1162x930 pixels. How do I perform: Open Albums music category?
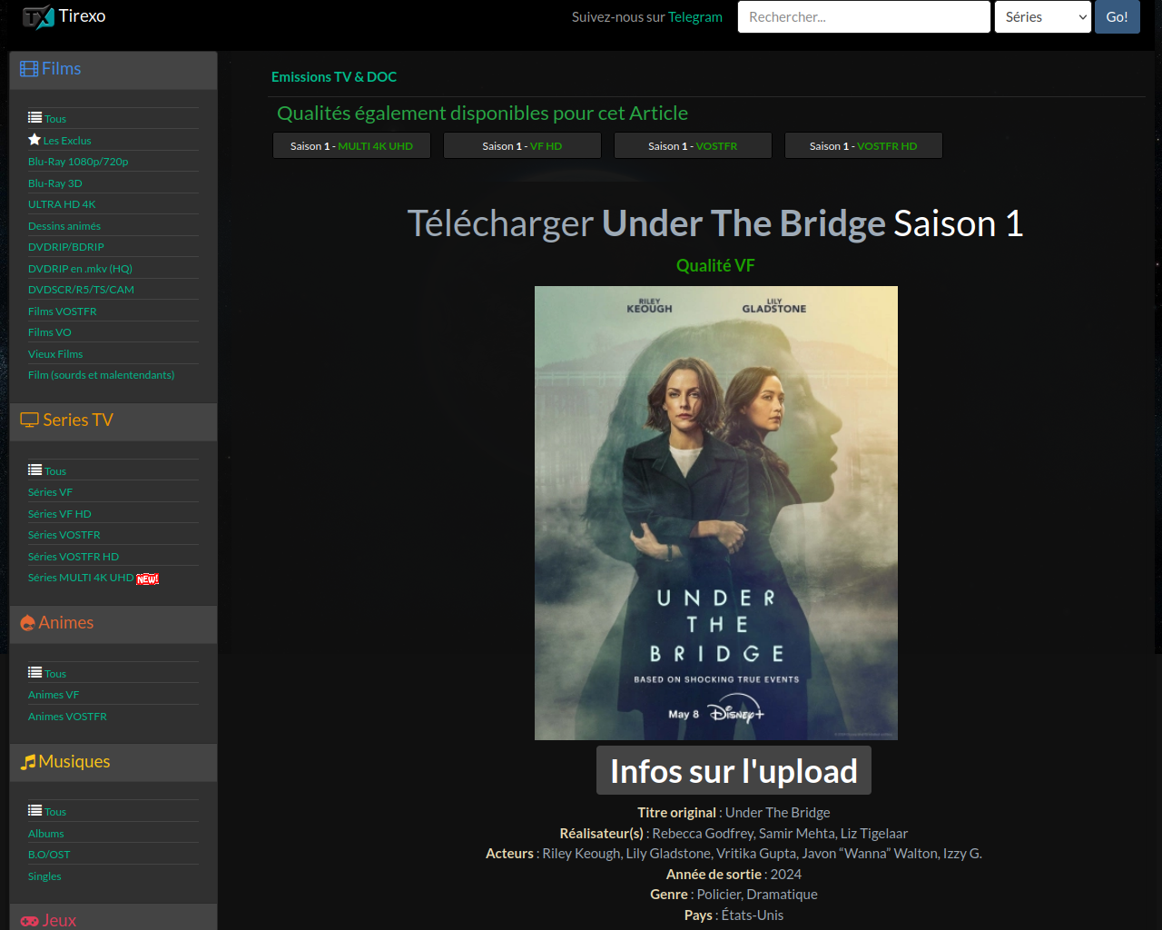46,834
